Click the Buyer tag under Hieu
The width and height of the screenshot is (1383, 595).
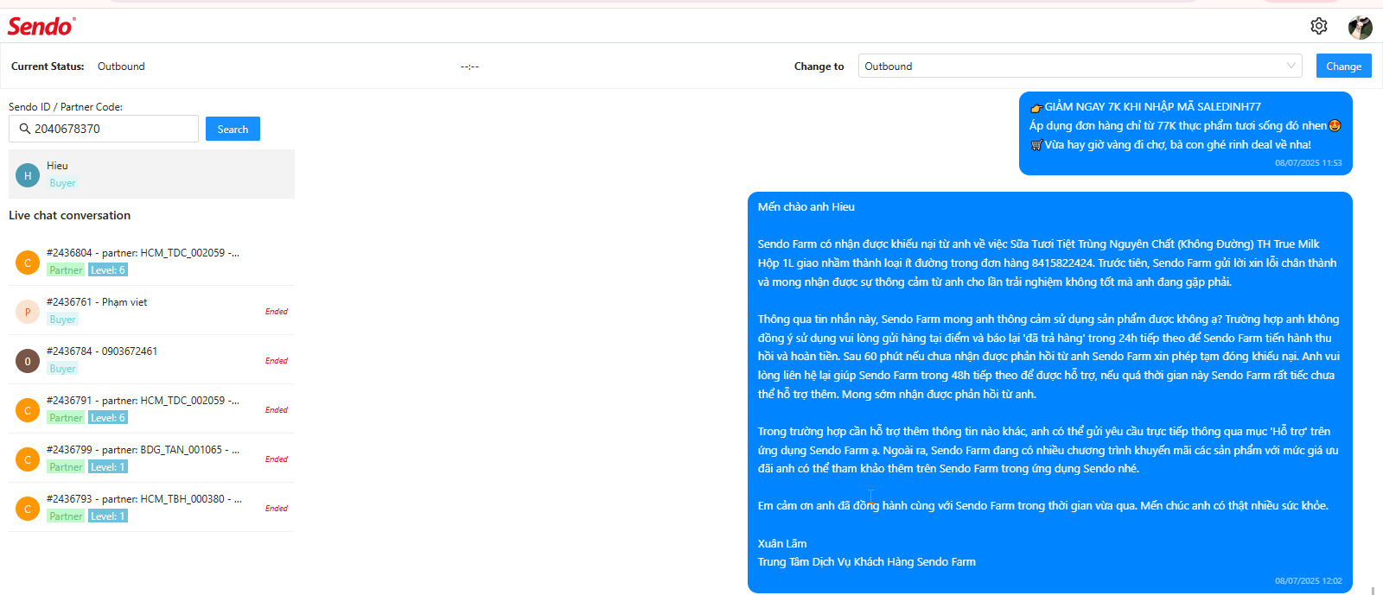coord(62,183)
